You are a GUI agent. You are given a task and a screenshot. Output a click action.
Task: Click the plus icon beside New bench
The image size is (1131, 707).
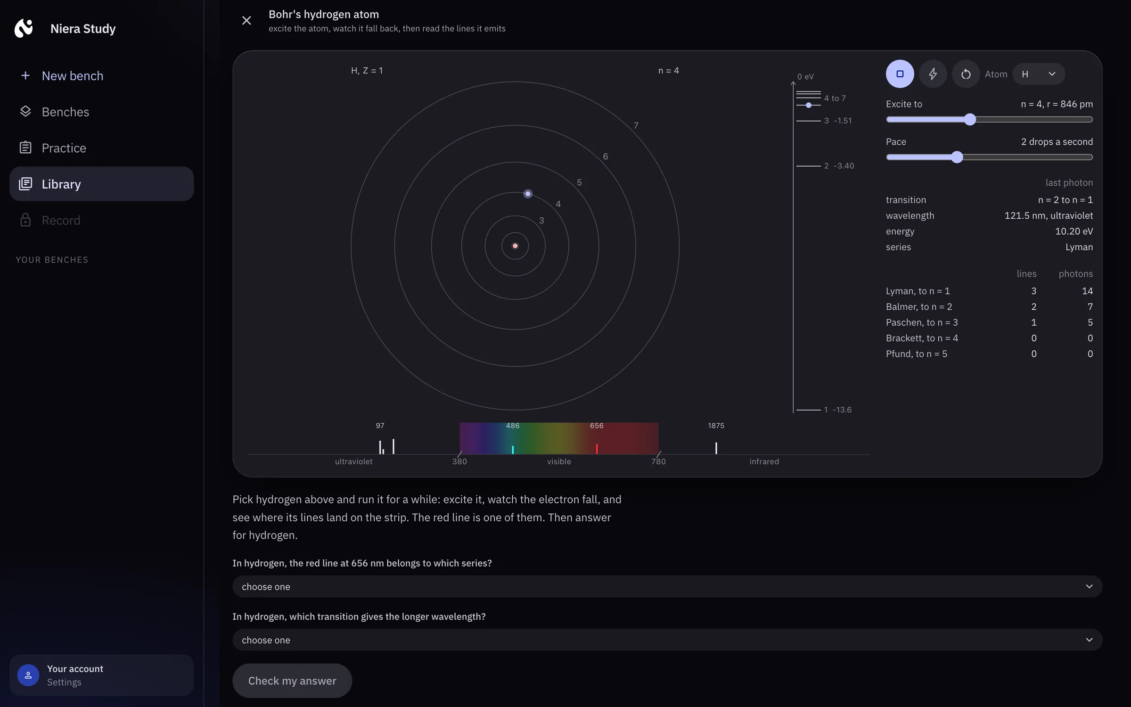click(x=25, y=75)
